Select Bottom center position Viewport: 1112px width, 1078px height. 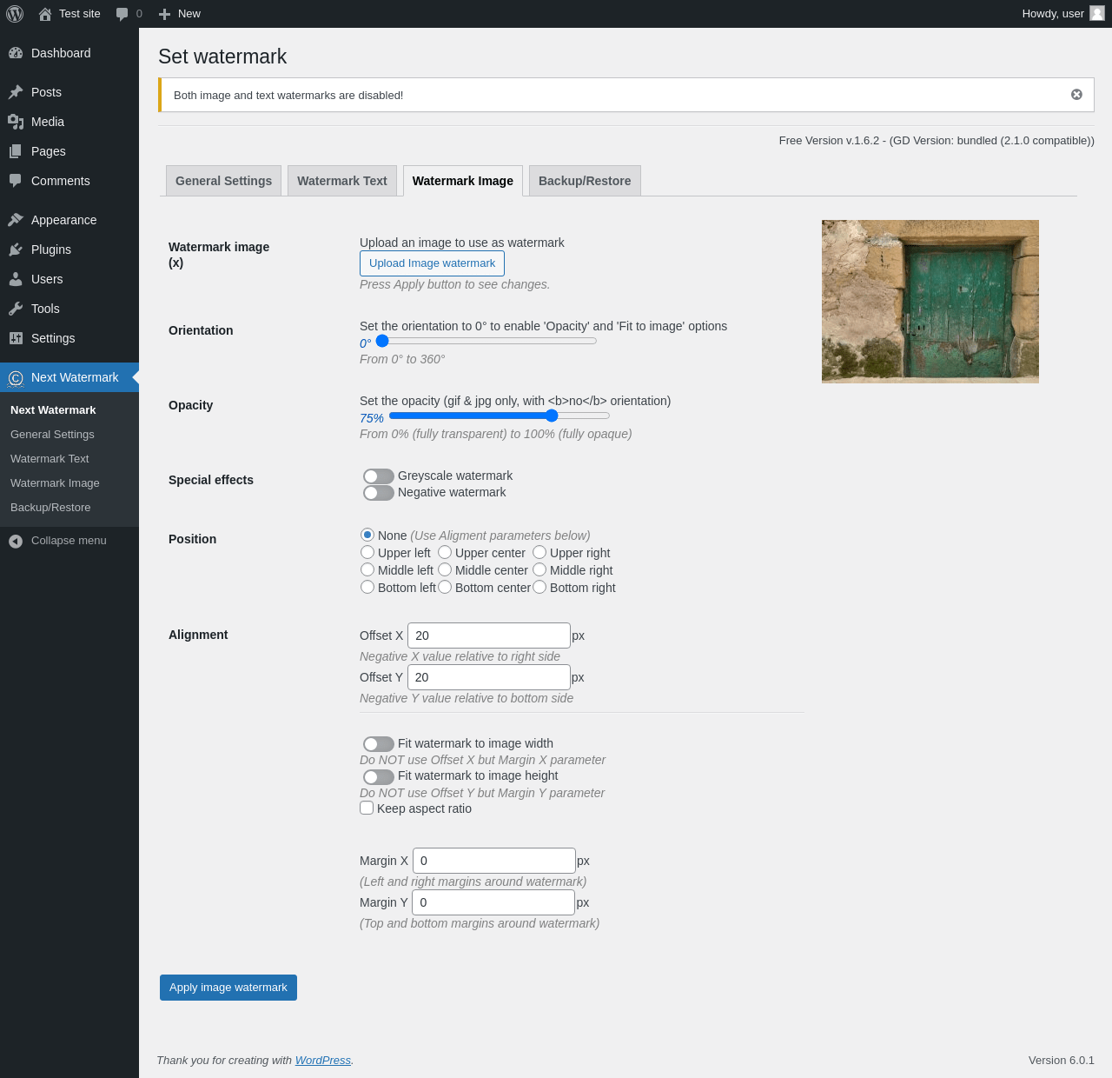point(445,587)
